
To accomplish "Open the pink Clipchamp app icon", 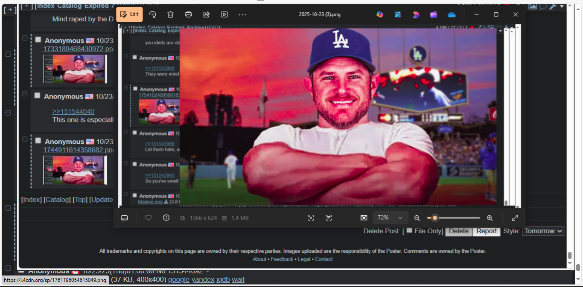I will pos(416,14).
